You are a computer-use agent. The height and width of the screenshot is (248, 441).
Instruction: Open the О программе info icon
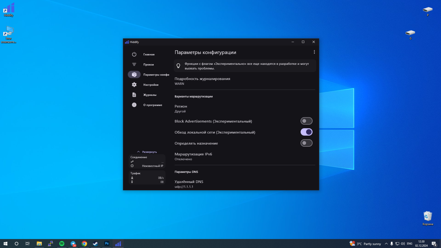pos(134,105)
